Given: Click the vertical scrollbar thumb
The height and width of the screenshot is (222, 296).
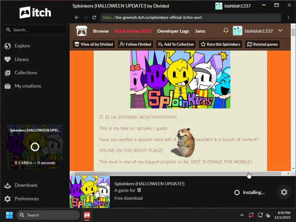Looking at the screenshot, I should point(293,32).
